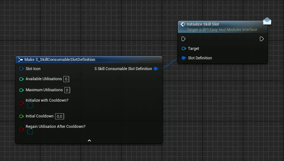
Task: Click the interface message envelope icon
Action: (267, 21)
